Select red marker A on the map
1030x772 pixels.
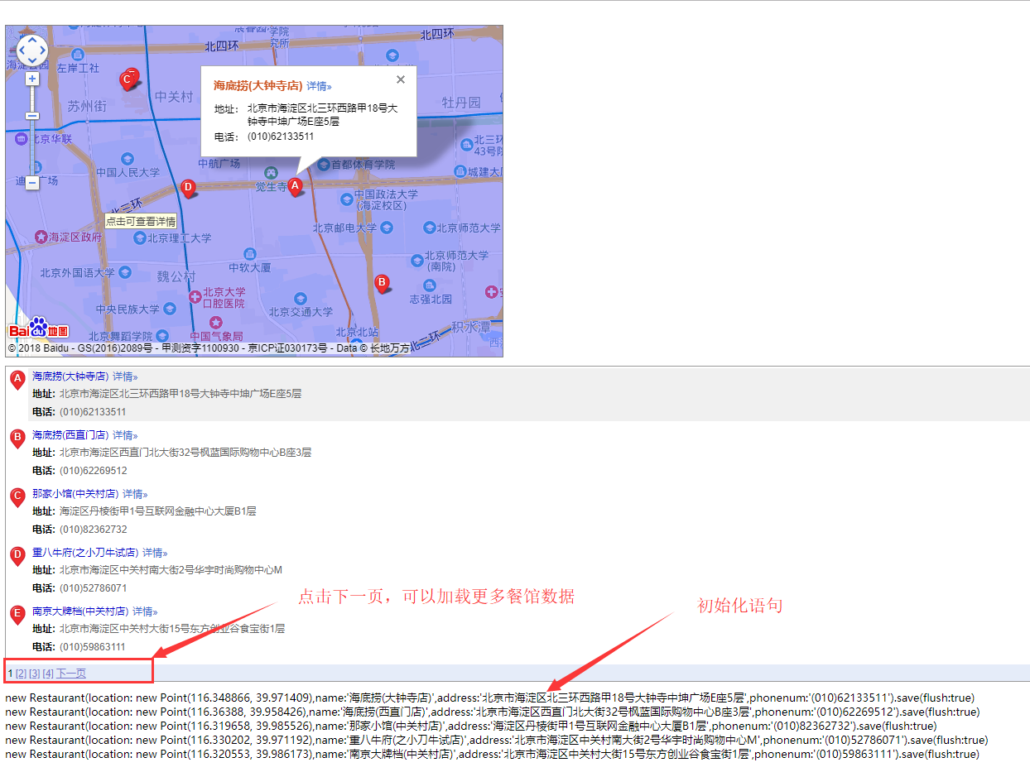coord(294,187)
